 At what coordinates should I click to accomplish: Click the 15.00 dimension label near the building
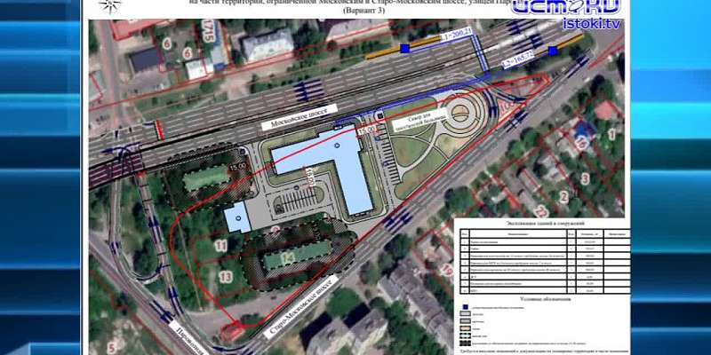tap(365, 131)
